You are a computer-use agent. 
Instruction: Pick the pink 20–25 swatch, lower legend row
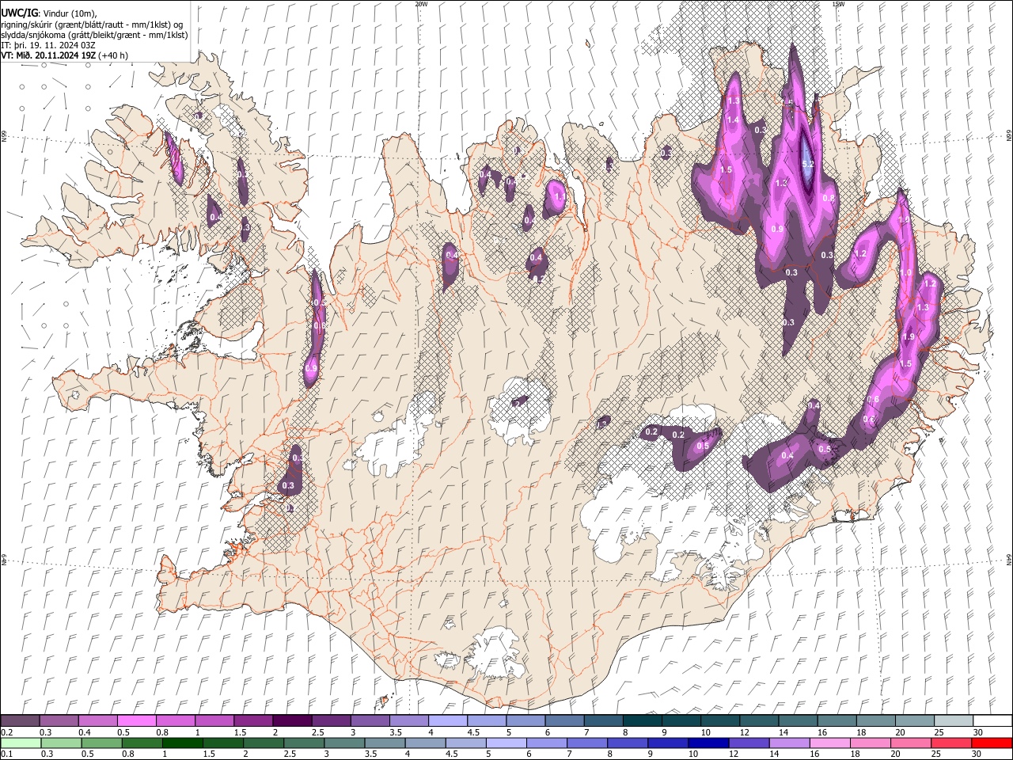point(910,743)
